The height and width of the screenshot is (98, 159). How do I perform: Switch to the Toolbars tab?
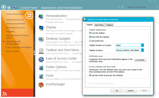click(109, 25)
